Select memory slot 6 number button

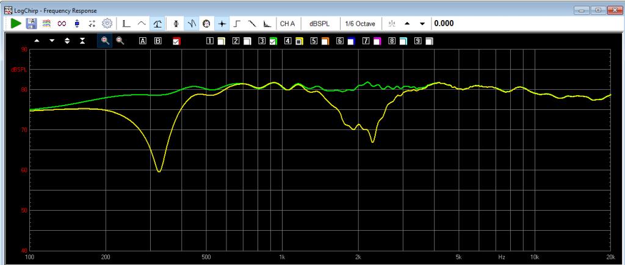[339, 41]
